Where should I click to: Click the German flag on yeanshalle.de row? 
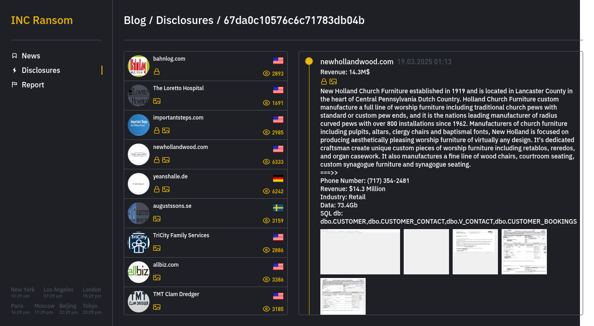pos(278,178)
